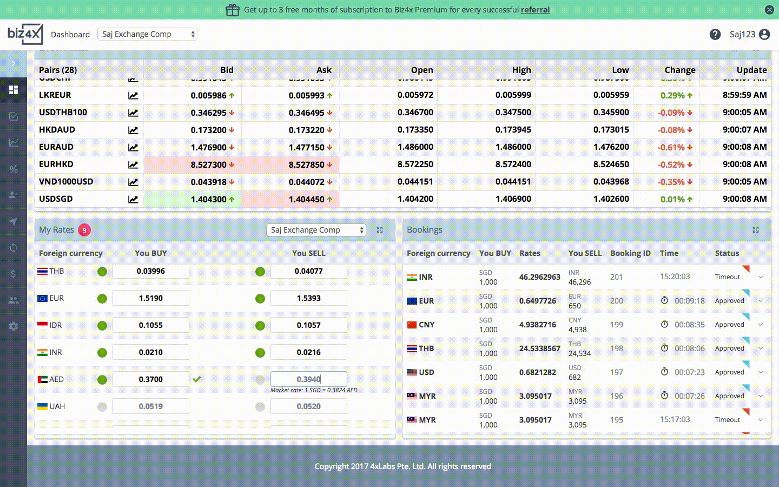Image resolution: width=779 pixels, height=487 pixels.
Task: Toggle EUR You BUY status dot
Action: pyautogui.click(x=102, y=299)
